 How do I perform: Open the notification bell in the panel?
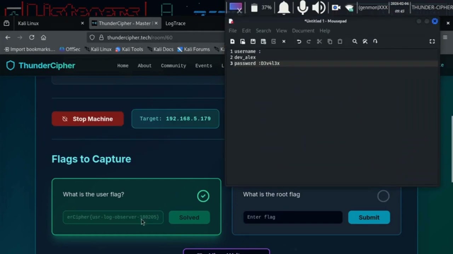(284, 7)
